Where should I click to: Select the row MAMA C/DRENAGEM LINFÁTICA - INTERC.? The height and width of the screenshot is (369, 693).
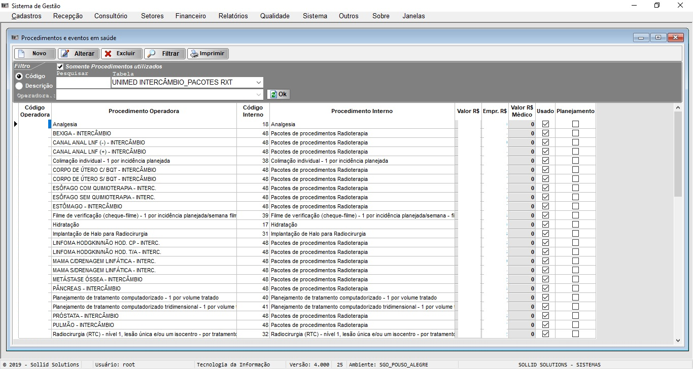pyautogui.click(x=307, y=261)
